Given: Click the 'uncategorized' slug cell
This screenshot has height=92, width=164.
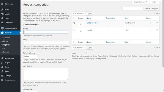Looking at the screenshot, I should [x=130, y=23].
